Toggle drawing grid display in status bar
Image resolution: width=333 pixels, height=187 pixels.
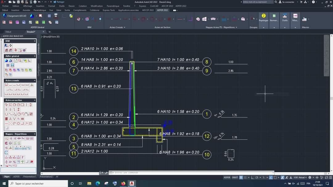pyautogui.click(x=241, y=177)
